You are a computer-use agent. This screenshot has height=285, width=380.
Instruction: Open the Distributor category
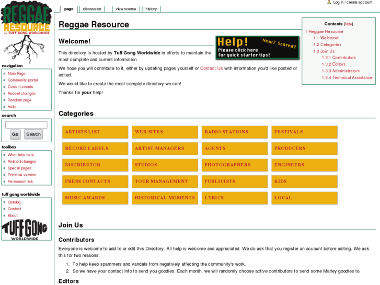pos(95,165)
